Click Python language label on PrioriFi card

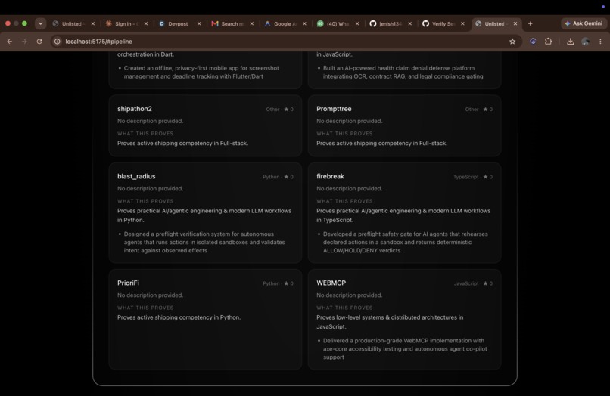click(x=271, y=283)
